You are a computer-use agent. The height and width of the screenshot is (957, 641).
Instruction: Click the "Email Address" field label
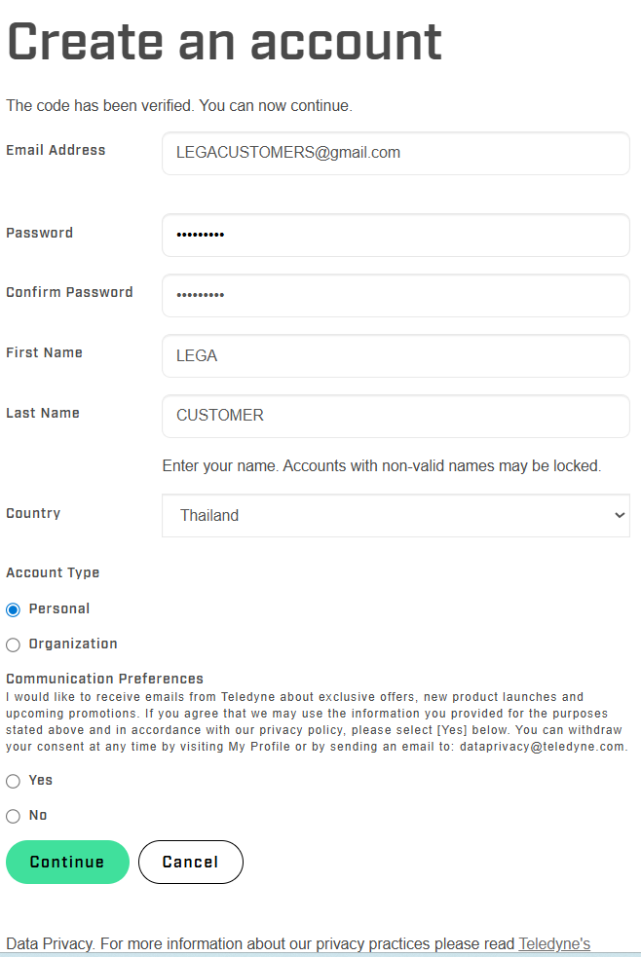pos(56,150)
